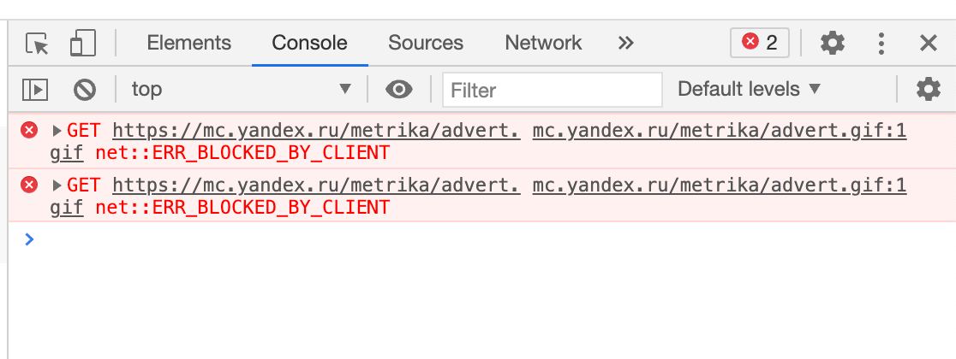The height and width of the screenshot is (359, 956).
Task: Open the second error's advert.gif:1 source link
Action: click(719, 185)
